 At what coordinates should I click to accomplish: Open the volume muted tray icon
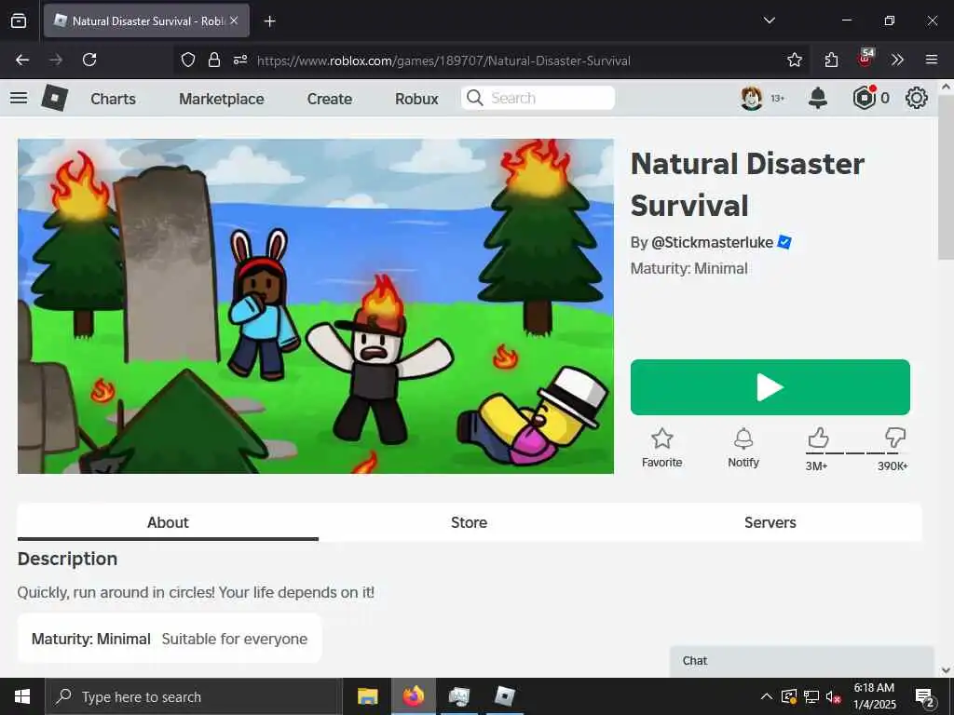[833, 696]
